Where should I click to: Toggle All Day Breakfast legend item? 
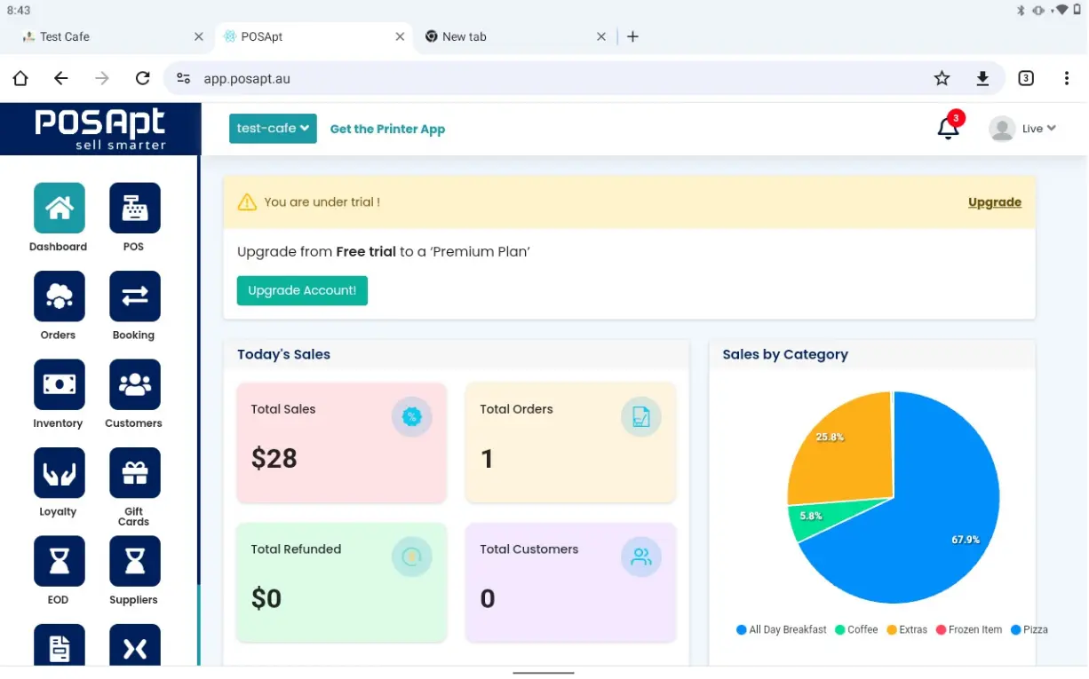(x=782, y=630)
